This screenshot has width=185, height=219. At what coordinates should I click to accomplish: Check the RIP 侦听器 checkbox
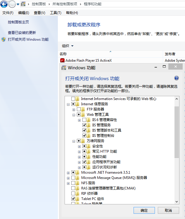coord(73,194)
